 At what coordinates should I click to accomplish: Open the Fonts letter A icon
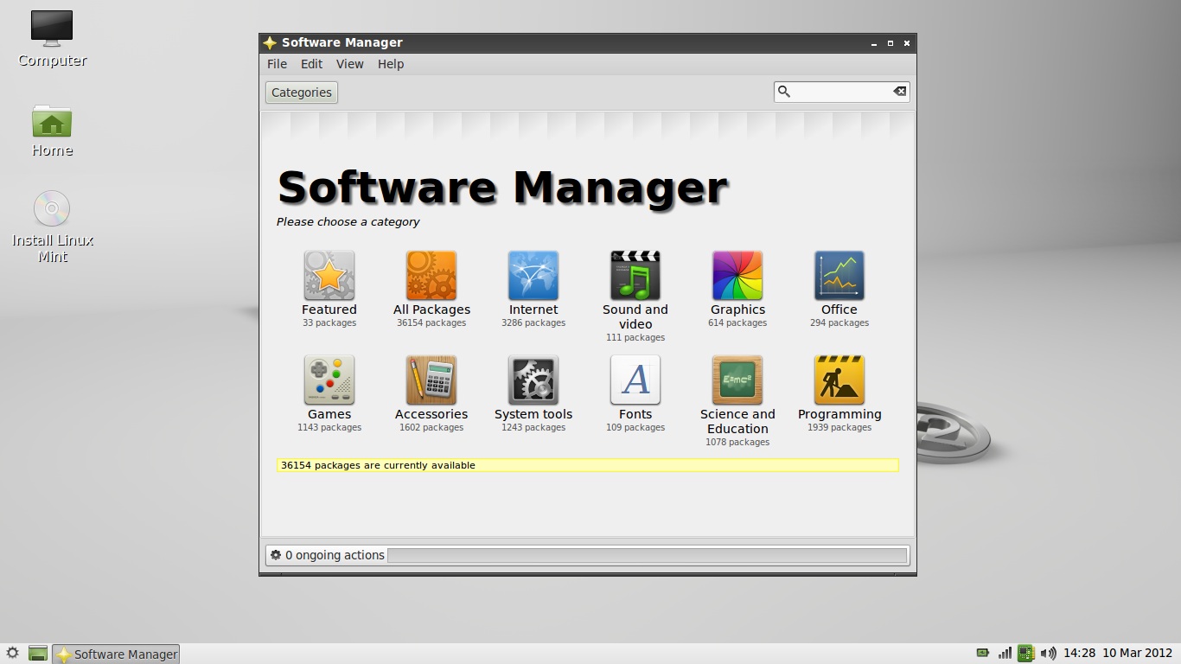pyautogui.click(x=635, y=380)
